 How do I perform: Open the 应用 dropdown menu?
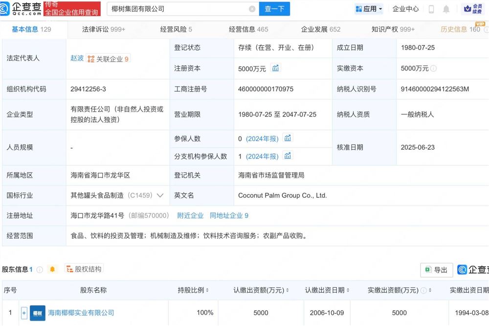coord(369,8)
